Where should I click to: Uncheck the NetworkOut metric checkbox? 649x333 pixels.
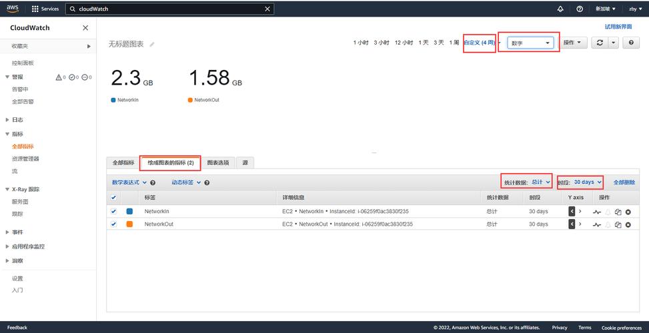(x=113, y=224)
